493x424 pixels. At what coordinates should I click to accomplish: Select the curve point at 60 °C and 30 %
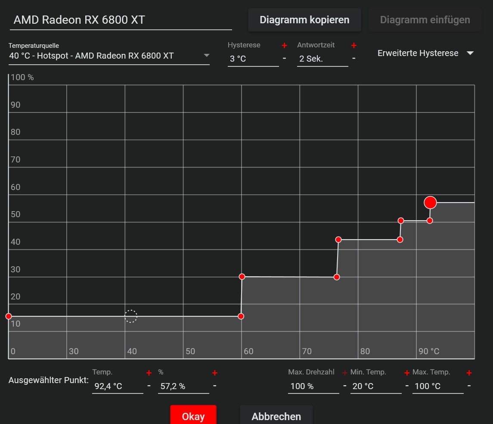(x=242, y=277)
